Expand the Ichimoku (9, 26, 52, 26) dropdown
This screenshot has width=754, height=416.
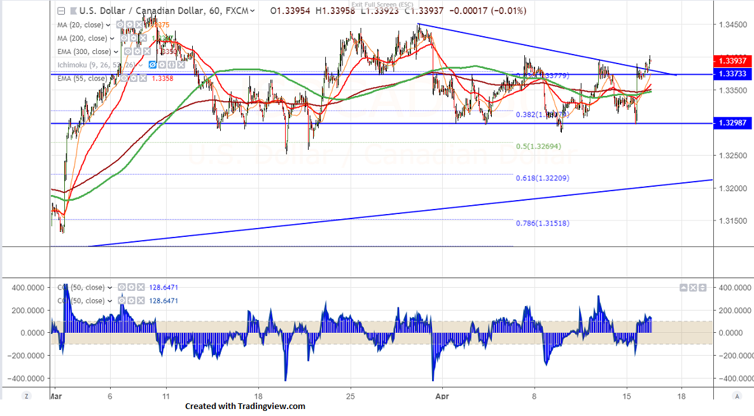tap(141, 65)
